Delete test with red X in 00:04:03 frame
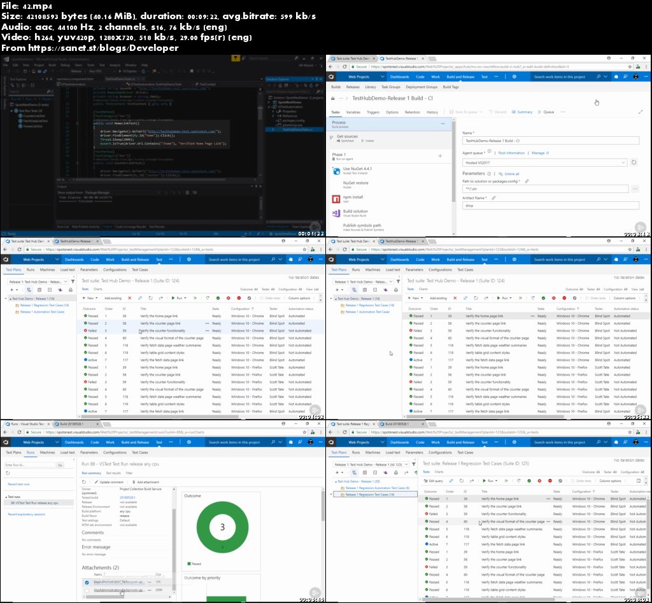Viewport: 652px width, 603px height. tap(130, 298)
